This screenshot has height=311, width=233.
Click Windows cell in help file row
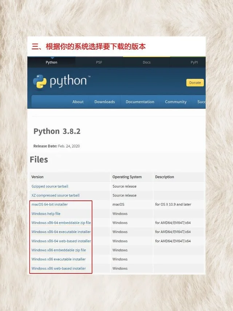coord(120,214)
